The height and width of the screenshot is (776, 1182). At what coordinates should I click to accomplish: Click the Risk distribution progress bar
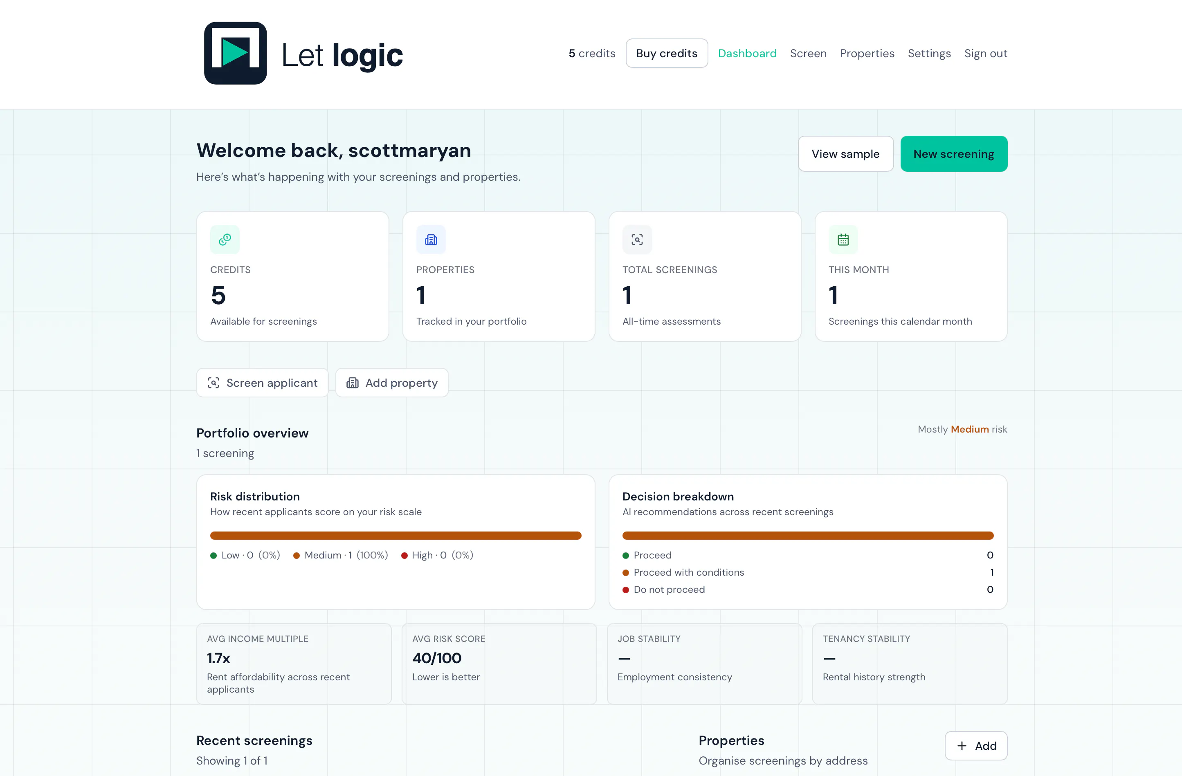pyautogui.click(x=395, y=536)
